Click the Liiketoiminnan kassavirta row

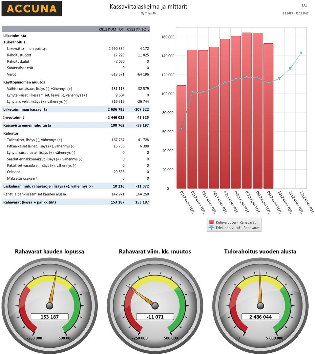(76, 109)
